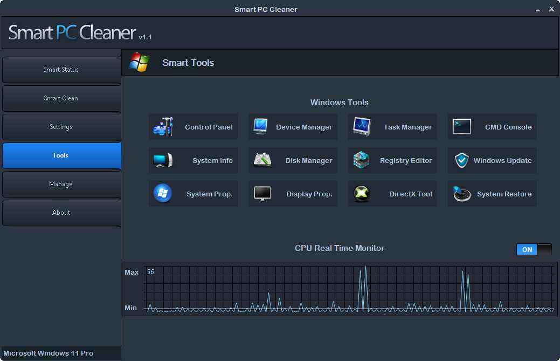Click the v1.1 version label

click(145, 37)
